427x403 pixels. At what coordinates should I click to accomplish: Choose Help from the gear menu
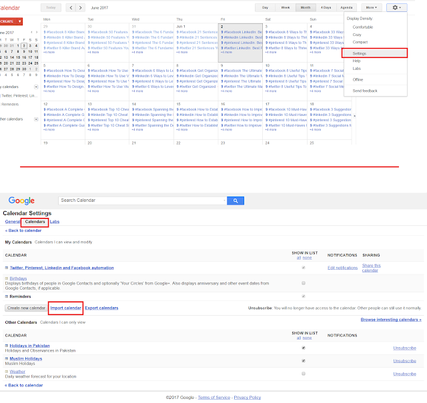[356, 61]
